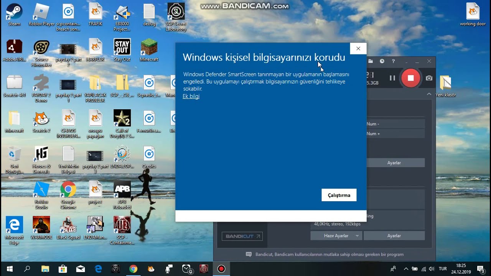Viewport: 491px width, 276px height.
Task: Open the notification action center
Action: click(x=480, y=269)
